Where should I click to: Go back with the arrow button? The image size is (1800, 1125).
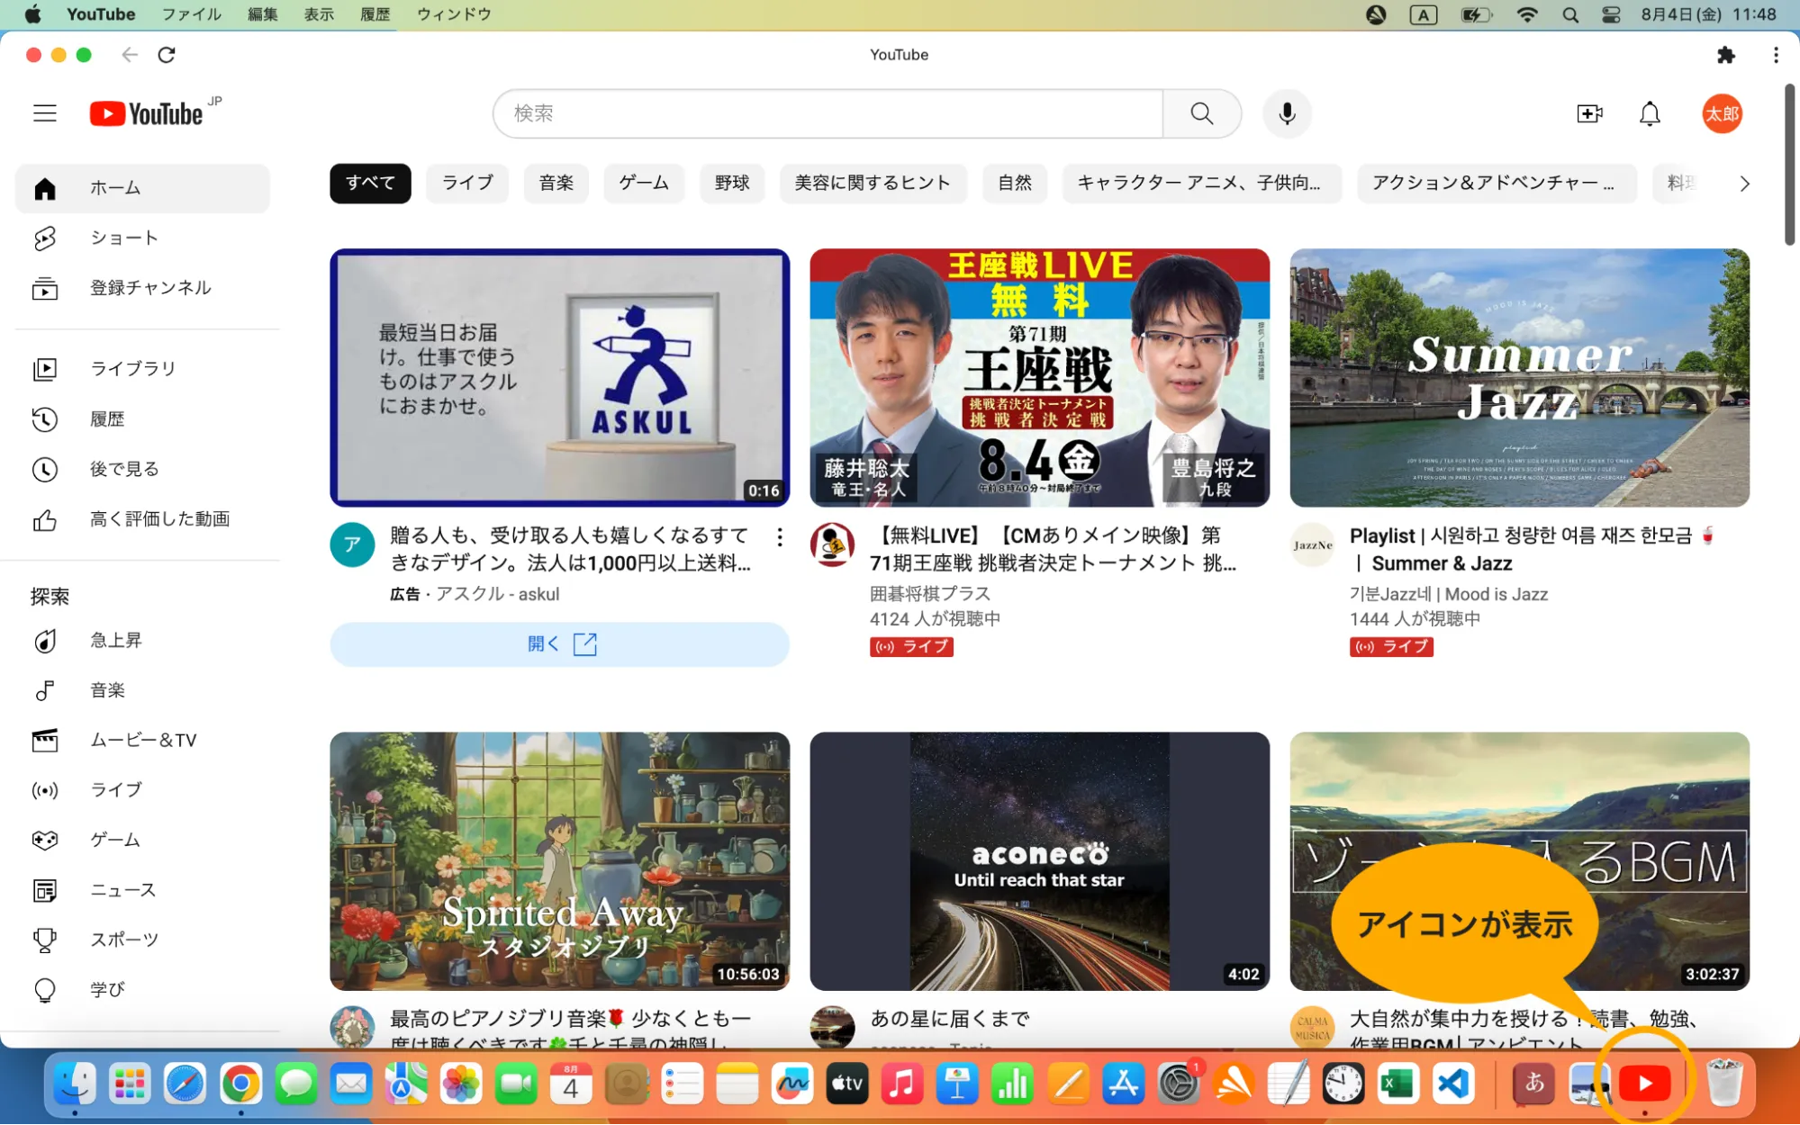130,55
